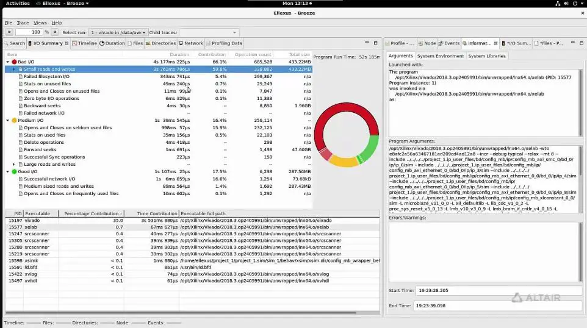
Task: Open the Select run dropdown
Action: [118, 32]
